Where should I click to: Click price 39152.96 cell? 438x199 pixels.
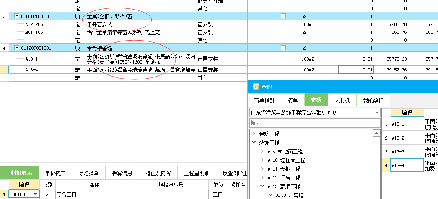coord(391,70)
